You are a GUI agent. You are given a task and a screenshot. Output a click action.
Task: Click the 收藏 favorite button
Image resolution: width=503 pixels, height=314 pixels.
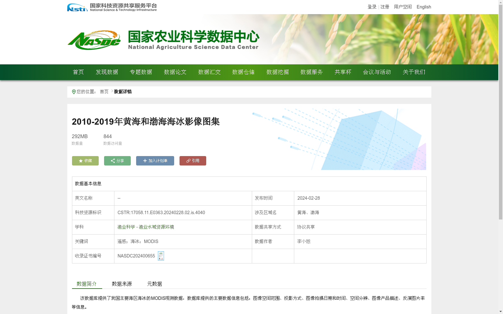pyautogui.click(x=85, y=161)
